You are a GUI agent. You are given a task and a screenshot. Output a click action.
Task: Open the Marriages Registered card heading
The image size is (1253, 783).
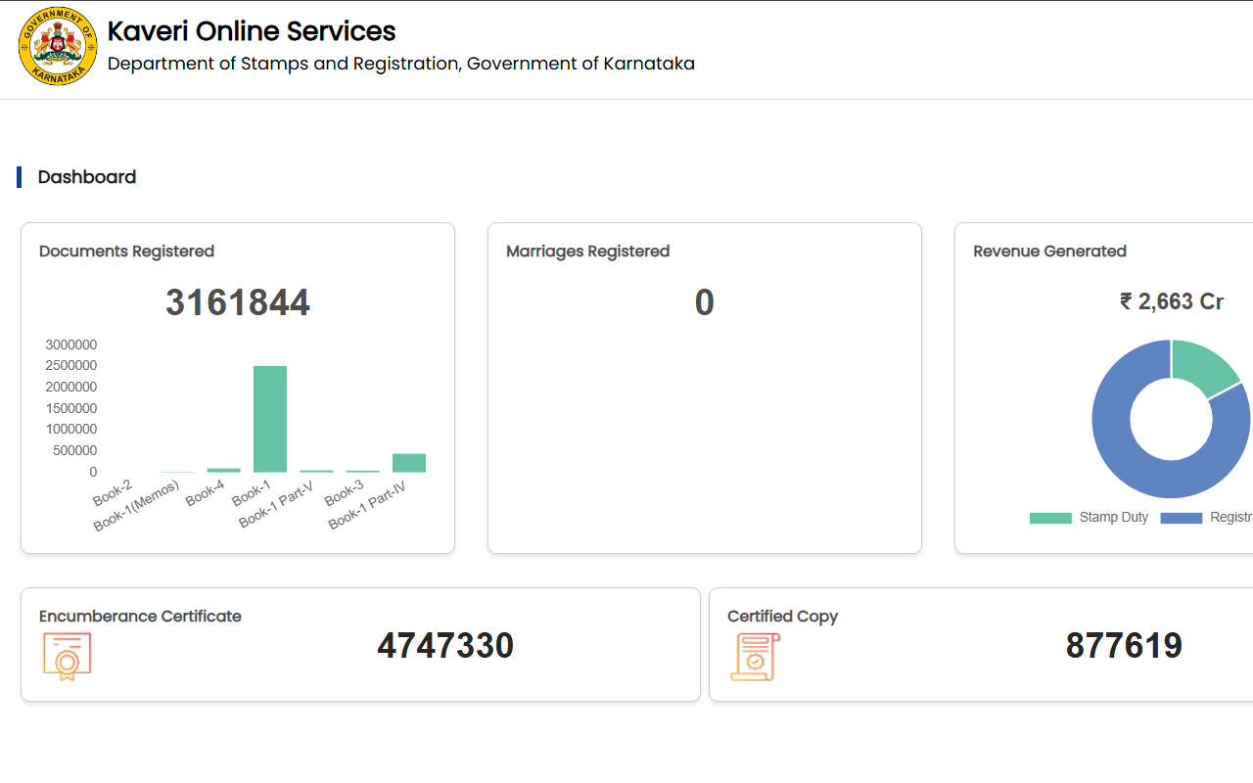pos(587,252)
